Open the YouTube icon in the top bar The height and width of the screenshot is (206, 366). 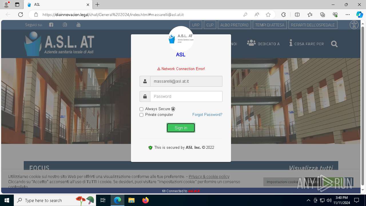coord(79,25)
